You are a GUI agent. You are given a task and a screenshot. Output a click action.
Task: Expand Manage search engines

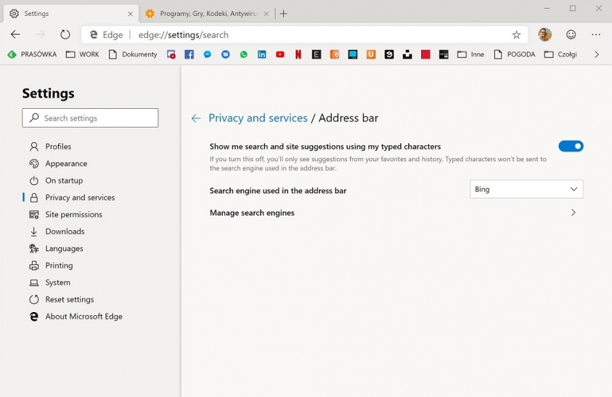(x=573, y=213)
